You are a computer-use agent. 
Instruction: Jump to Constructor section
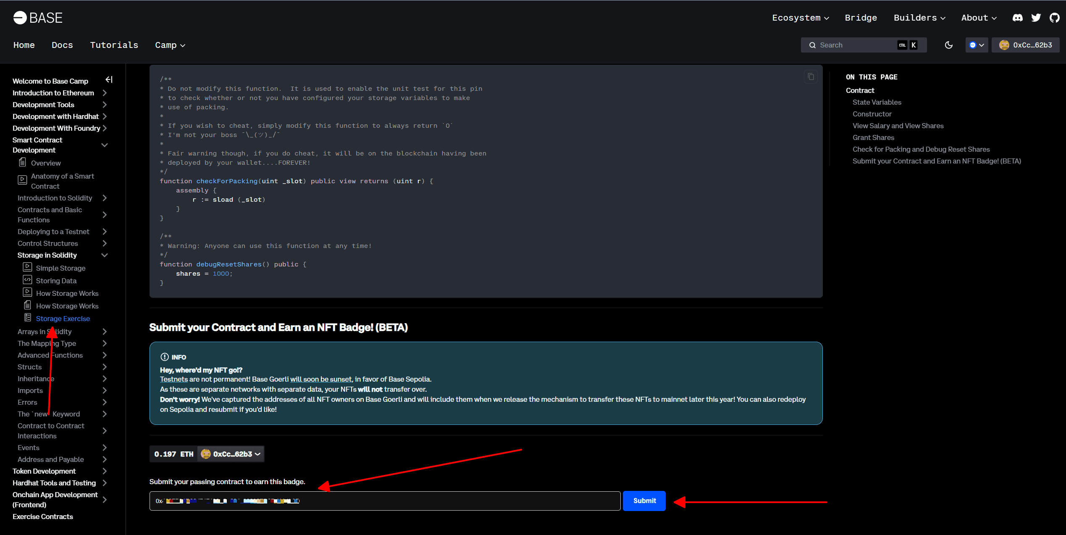[872, 114]
